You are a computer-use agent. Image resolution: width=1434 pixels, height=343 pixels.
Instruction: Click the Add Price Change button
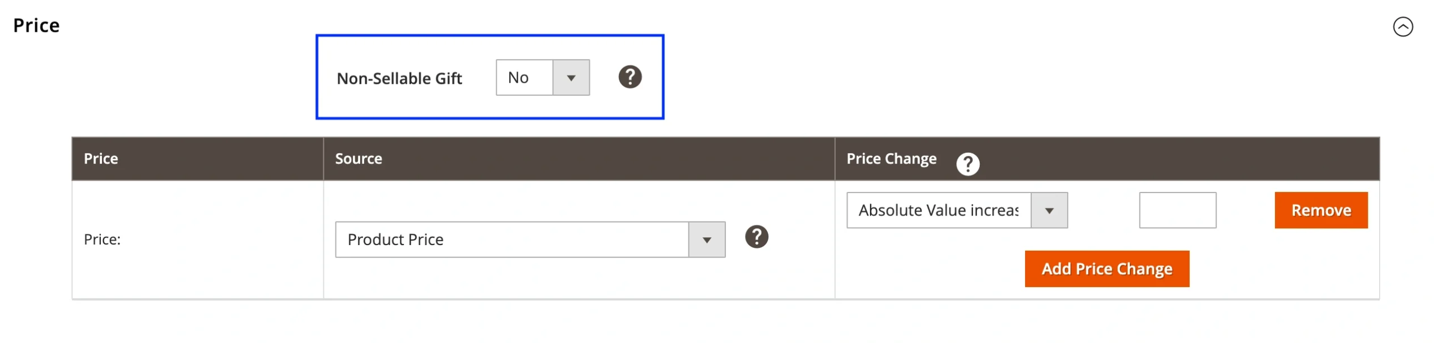pyautogui.click(x=1106, y=269)
